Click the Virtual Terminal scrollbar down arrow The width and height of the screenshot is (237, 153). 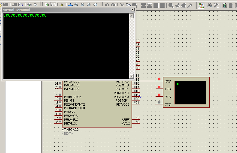click(x=131, y=76)
